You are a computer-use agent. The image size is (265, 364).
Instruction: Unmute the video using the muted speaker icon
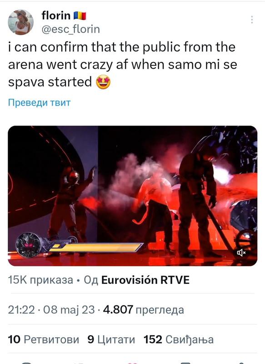(x=241, y=253)
